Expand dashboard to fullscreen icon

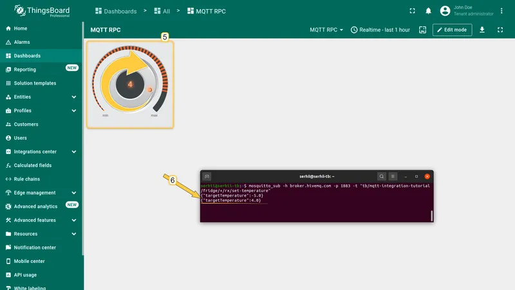[x=500, y=30]
